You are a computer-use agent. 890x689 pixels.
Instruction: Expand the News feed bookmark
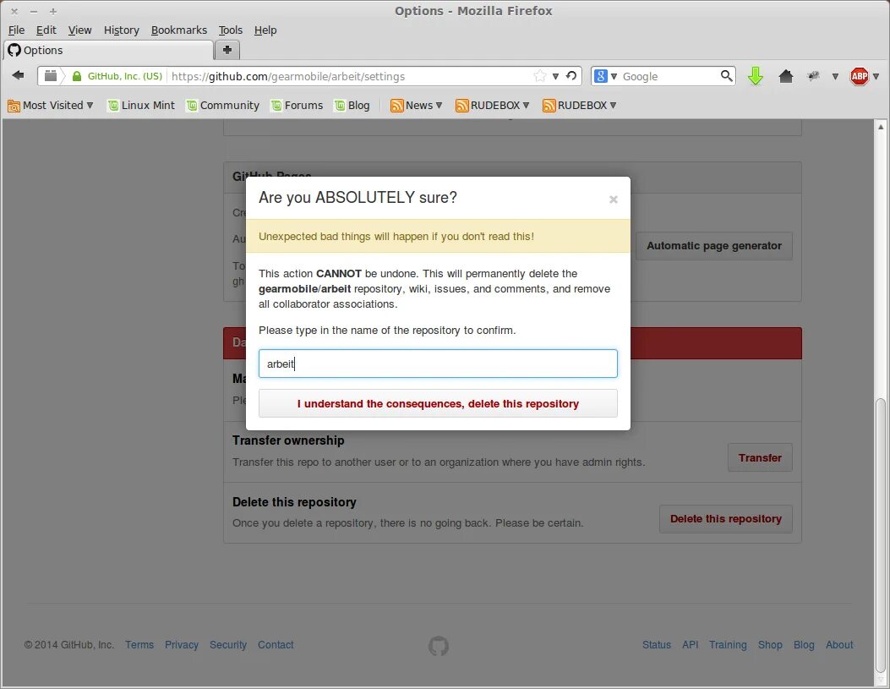[416, 105]
